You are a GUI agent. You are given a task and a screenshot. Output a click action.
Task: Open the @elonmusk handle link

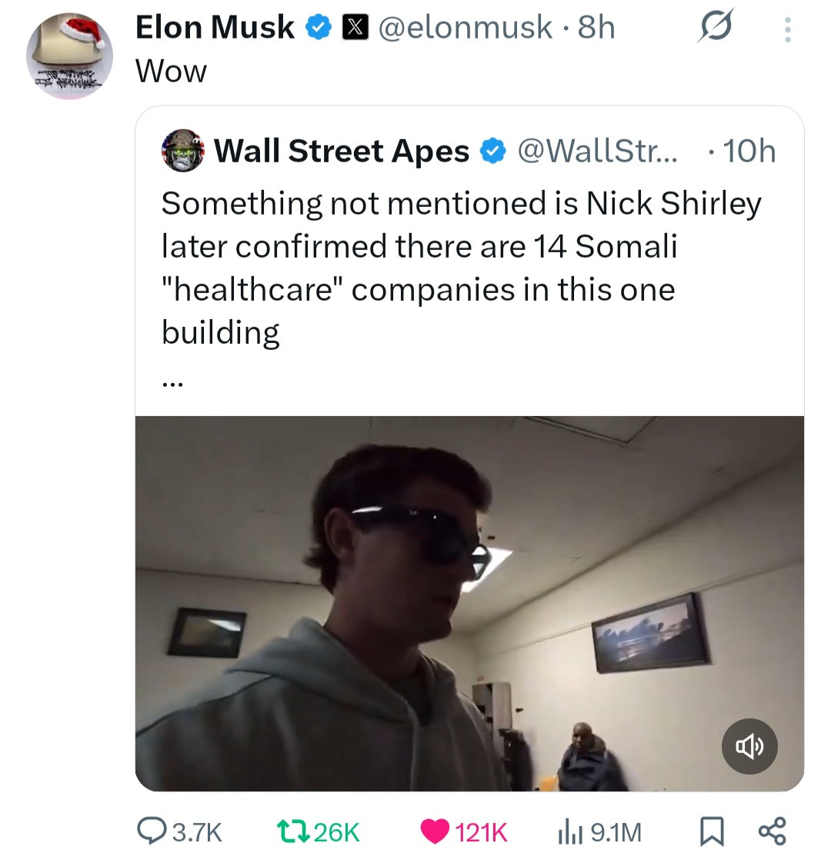[x=465, y=28]
